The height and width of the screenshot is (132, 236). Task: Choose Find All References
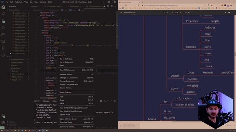pos(76,70)
